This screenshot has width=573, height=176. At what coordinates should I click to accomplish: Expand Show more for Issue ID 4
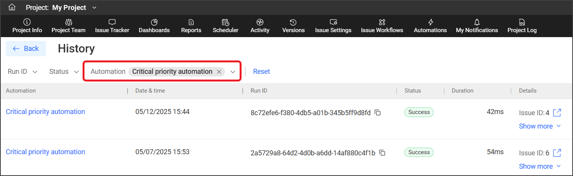click(x=540, y=126)
